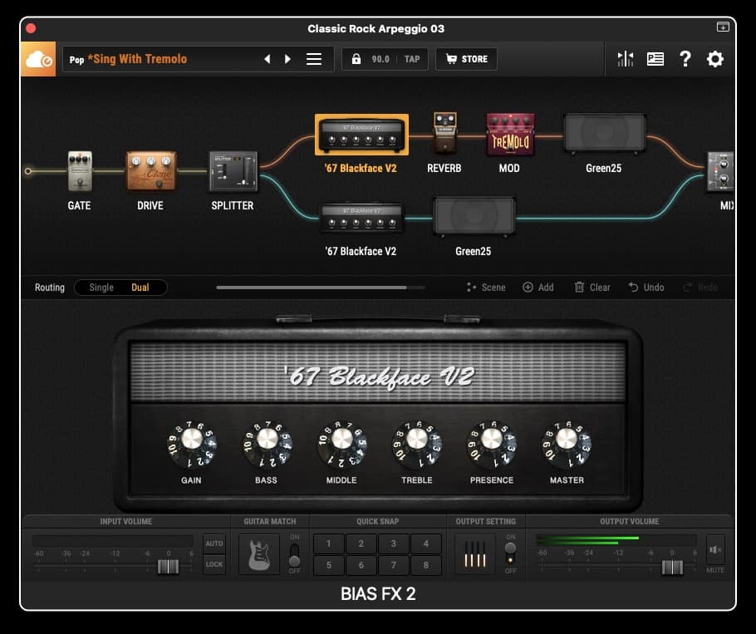Open the STORE button
Viewport: 756px width, 634px height.
pos(466,59)
